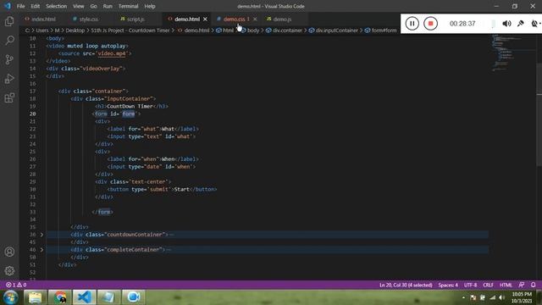Click the errors and warnings status indicator
542x305 pixels.
tap(16, 285)
